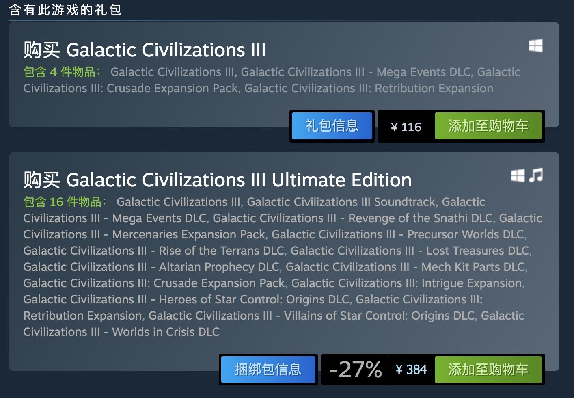The width and height of the screenshot is (574, 398).
Task: Click the 购买 Galactic Civilizations III Ultimate Edition heading
Action: tap(218, 180)
